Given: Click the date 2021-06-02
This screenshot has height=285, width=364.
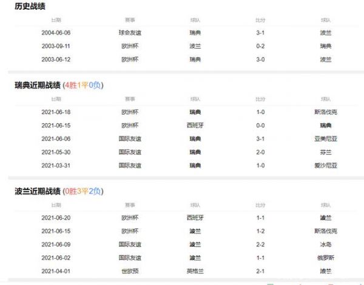Looking at the screenshot, I should 56,258.
